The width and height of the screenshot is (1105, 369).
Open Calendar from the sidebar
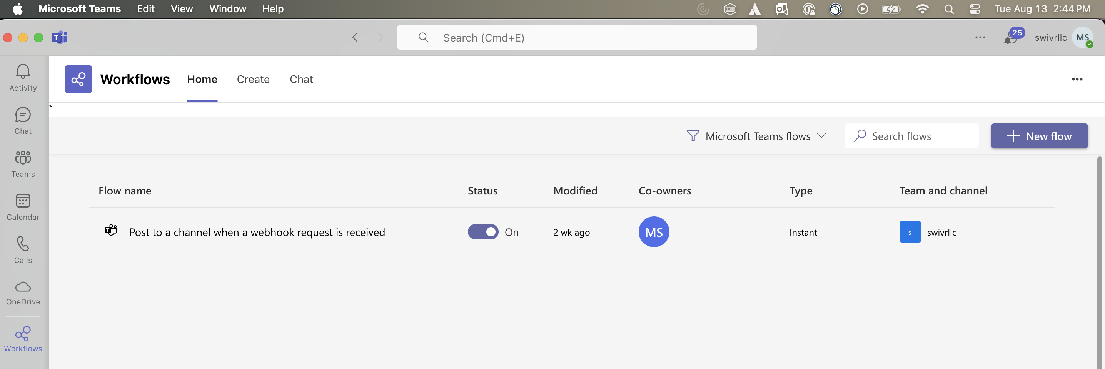click(x=23, y=207)
